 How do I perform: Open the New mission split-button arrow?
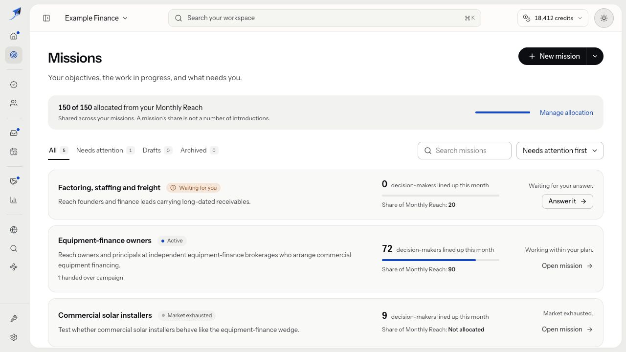pos(595,56)
